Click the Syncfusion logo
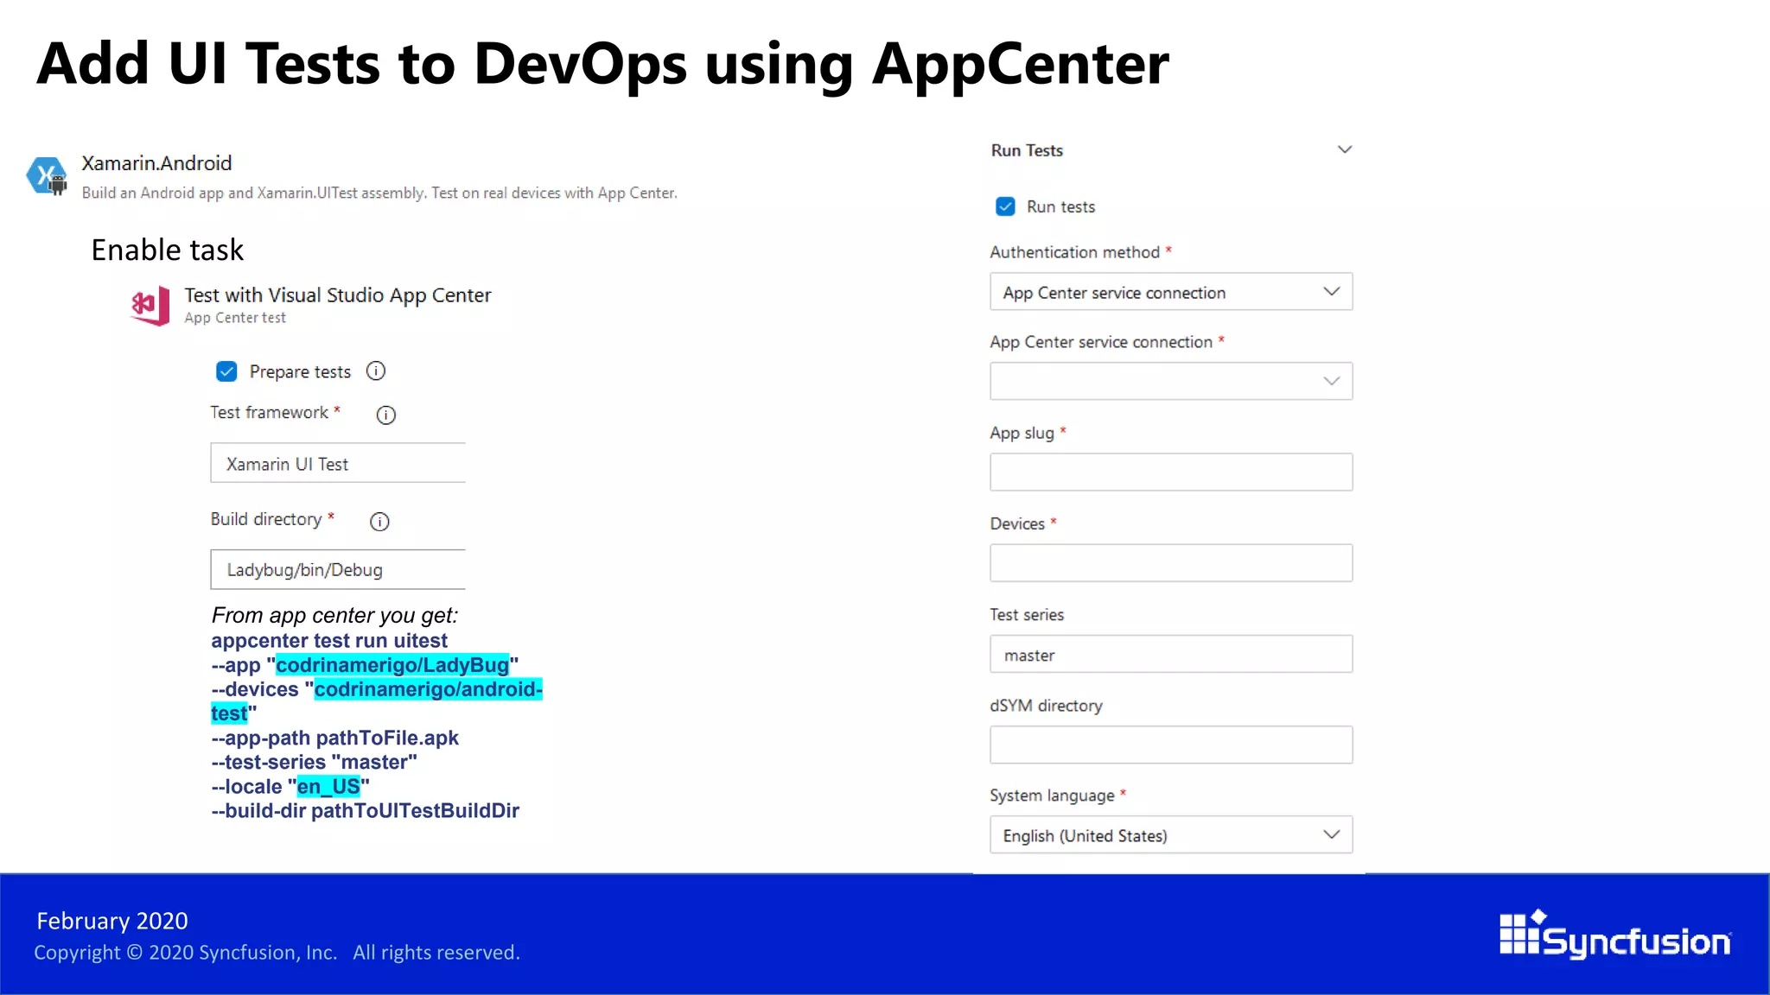The image size is (1770, 995). pyautogui.click(x=1614, y=935)
